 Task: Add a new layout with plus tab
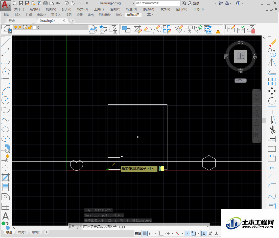pyautogui.click(x=46, y=232)
